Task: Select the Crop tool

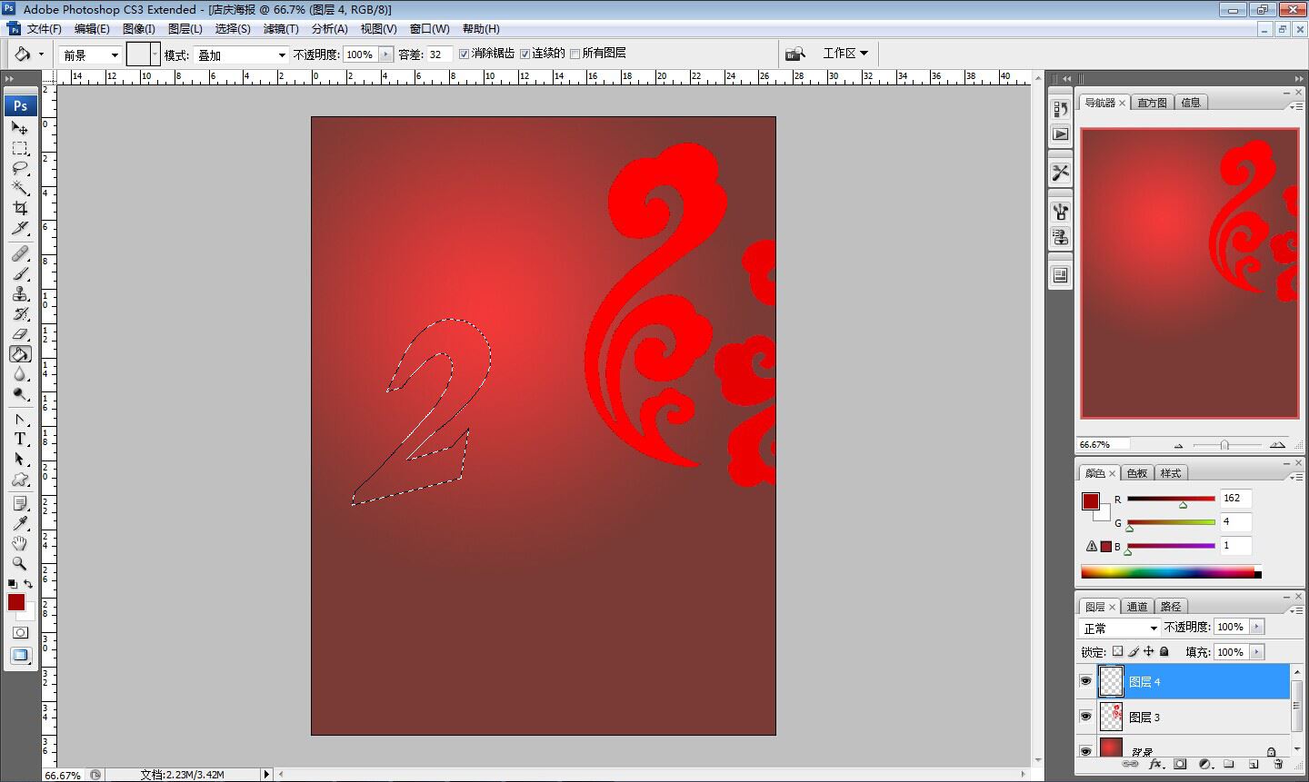Action: tap(20, 208)
